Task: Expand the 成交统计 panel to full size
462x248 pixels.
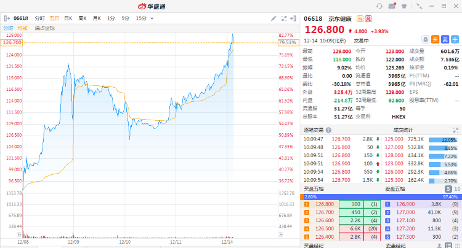Action: point(455,130)
